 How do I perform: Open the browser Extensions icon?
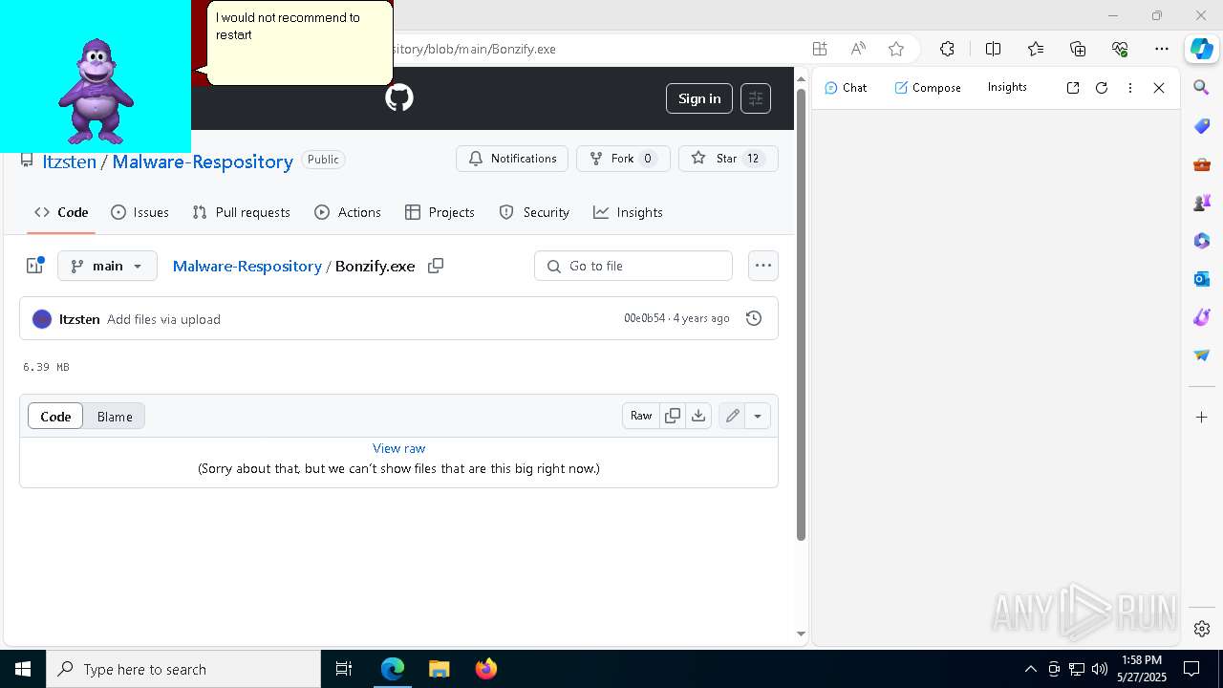click(947, 49)
